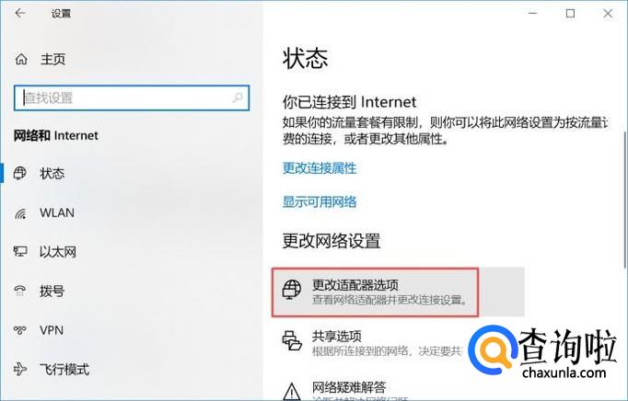
Task: Open 更改适配器选项 entry
Action: [398, 292]
